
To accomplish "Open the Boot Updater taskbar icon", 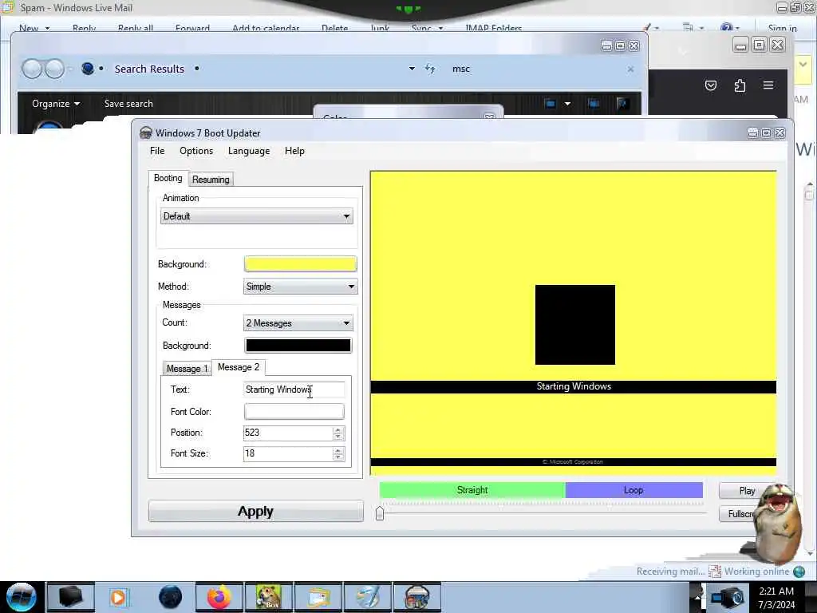I will point(416,597).
